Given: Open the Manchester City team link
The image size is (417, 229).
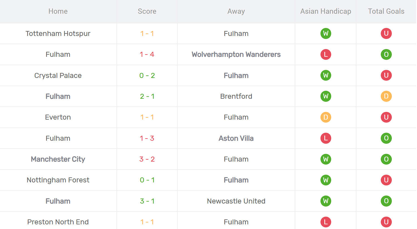Looking at the screenshot, I should (58, 159).
